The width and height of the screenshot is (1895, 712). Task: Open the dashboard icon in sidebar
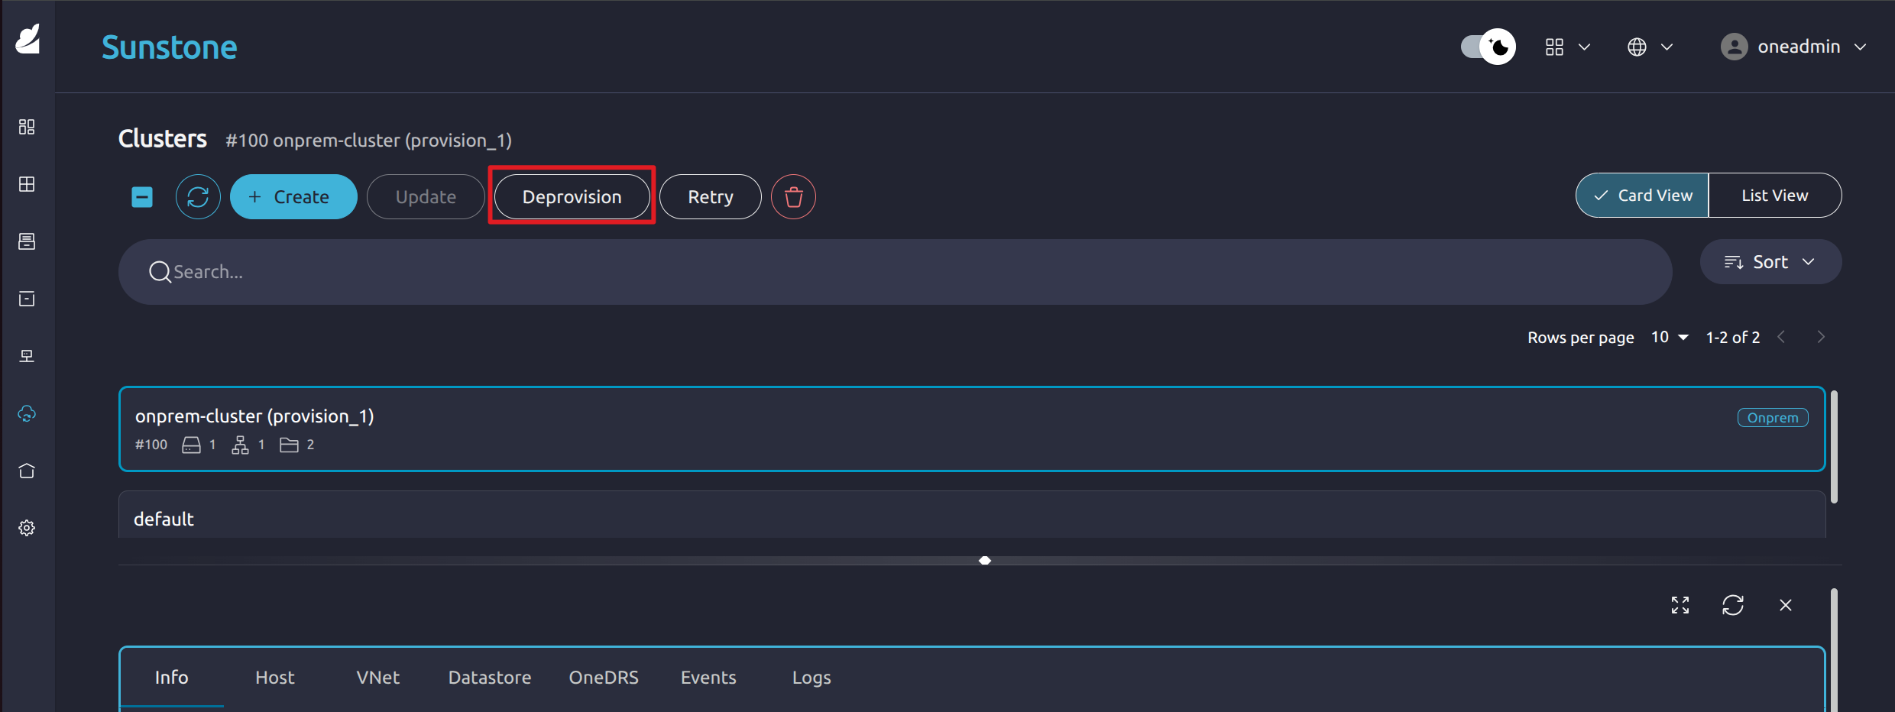coord(27,127)
